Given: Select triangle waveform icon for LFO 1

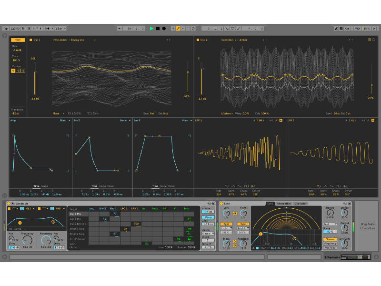Looking at the screenshot, I should [x=233, y=186].
